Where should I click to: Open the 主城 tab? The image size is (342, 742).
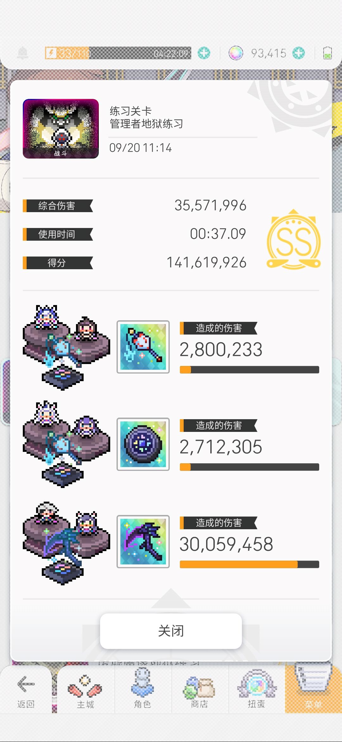(85, 691)
